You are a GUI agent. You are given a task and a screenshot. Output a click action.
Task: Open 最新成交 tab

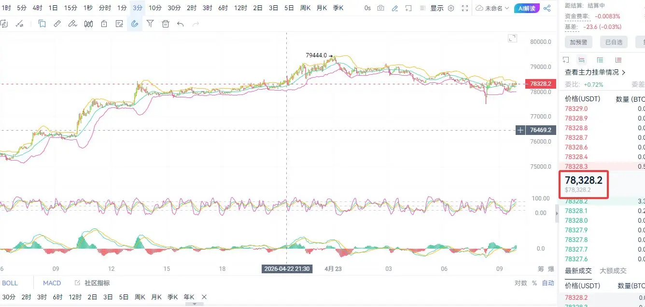click(x=578, y=271)
